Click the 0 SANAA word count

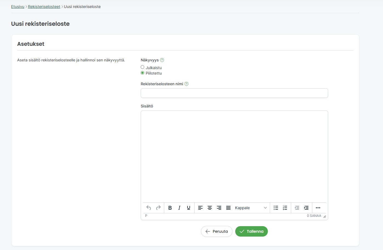314,216
